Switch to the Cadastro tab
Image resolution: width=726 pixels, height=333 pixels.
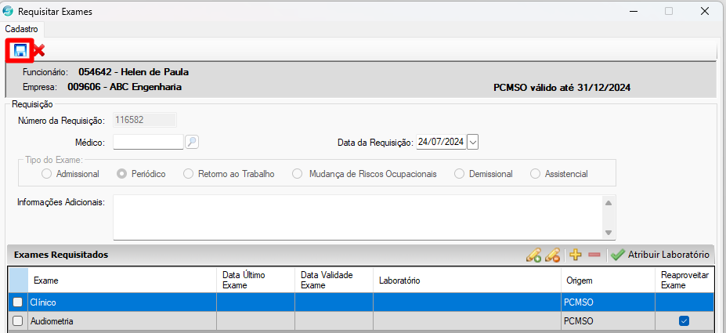[21, 28]
